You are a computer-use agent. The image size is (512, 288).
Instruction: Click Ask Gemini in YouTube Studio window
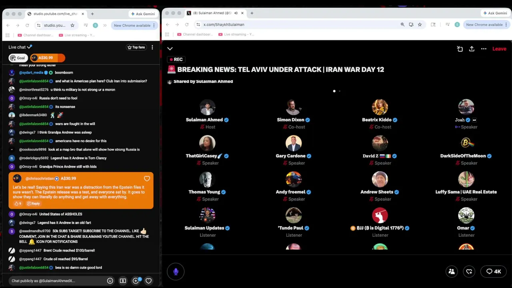click(142, 14)
